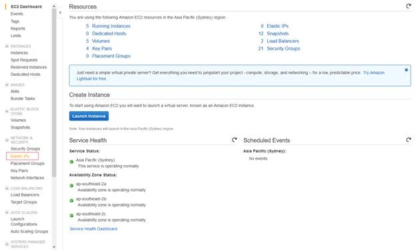Click the Launch Instance button
415x251 pixels.
click(x=89, y=116)
